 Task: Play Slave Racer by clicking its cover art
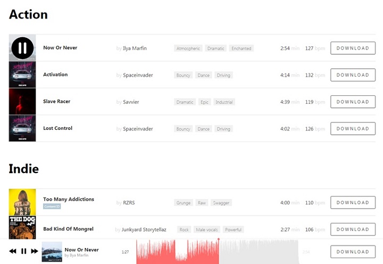[22, 102]
